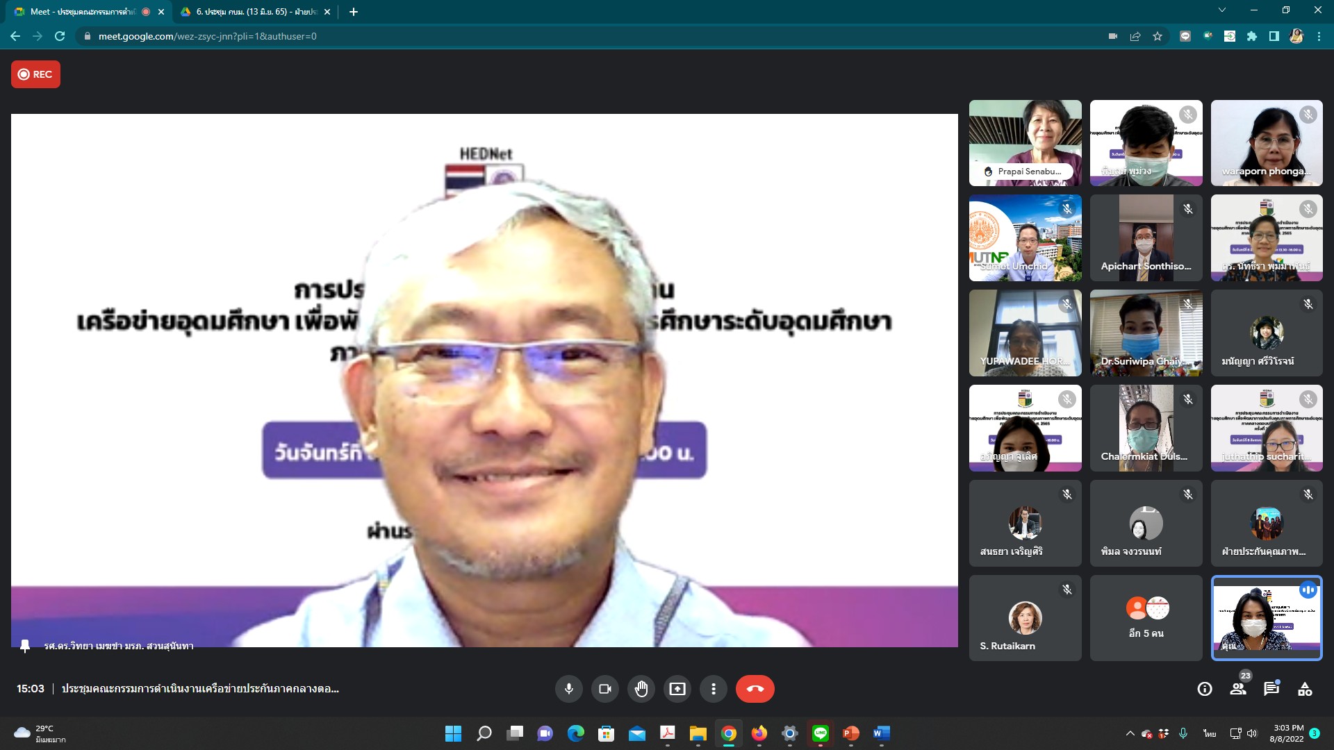Click the REC recording indicator button

click(x=35, y=74)
